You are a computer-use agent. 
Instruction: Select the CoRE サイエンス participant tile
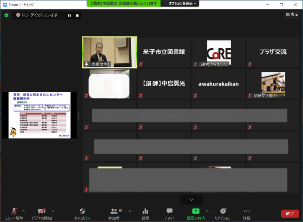coord(219,52)
